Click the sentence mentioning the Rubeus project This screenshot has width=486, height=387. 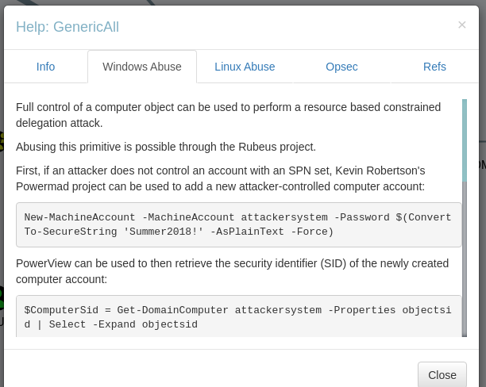click(x=166, y=147)
